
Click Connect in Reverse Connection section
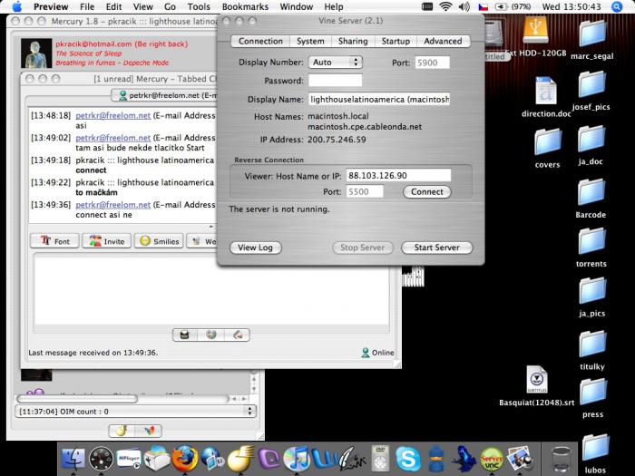point(427,192)
